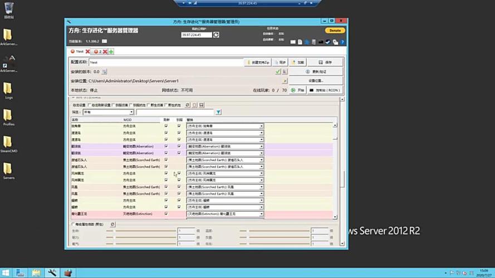The width and height of the screenshot is (495, 278).
Task: Open the 筛选 filter dropdown showing 所有
Action: click(108, 112)
